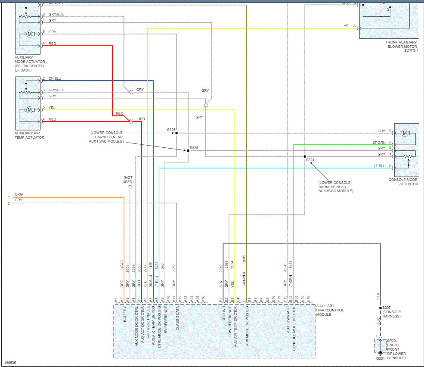Viewport: 424px width, 367px height.
Task: Select the CONSOLE MODE ACTUATOR label
Action: 403,182
